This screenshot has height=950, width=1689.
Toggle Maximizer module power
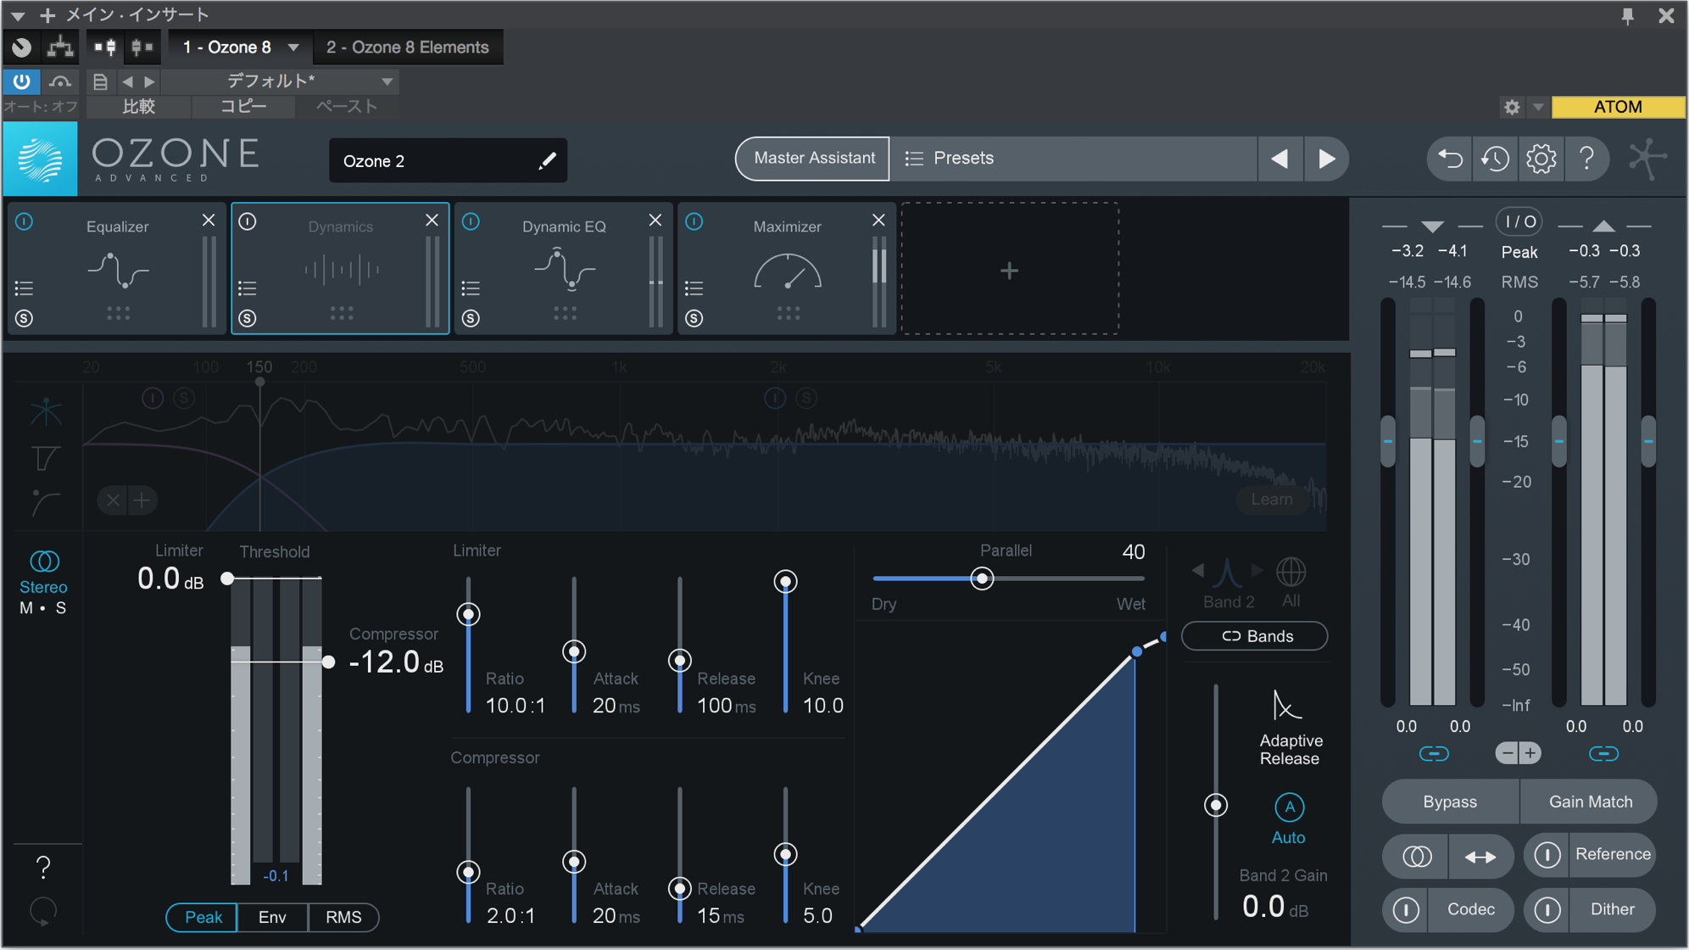[x=694, y=221]
